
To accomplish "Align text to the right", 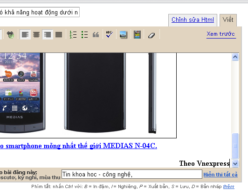I will tap(48, 34).
